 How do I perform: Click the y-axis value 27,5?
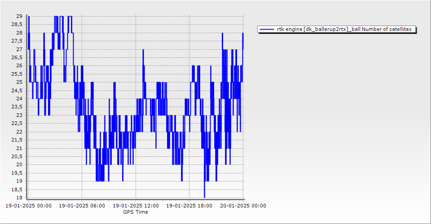17,41
